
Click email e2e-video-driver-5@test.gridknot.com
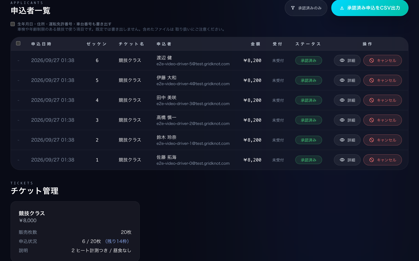click(x=193, y=64)
